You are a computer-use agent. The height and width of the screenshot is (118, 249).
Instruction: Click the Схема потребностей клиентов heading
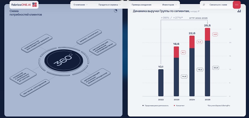[x=26, y=13]
